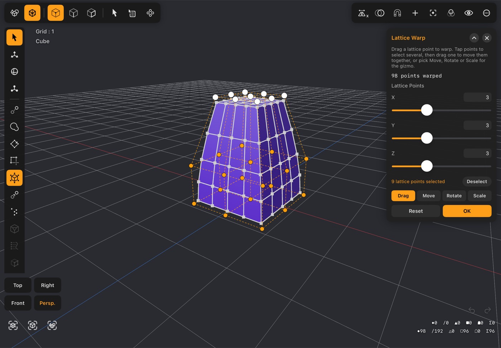Click the Y lattice points value field

tap(477, 125)
